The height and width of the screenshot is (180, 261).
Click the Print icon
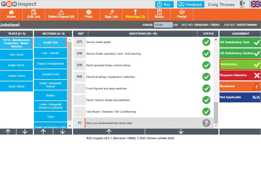coord(88,15)
